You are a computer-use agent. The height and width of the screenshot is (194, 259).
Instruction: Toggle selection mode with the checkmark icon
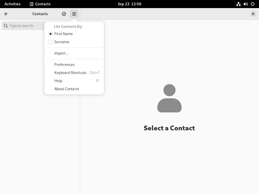(x=64, y=14)
